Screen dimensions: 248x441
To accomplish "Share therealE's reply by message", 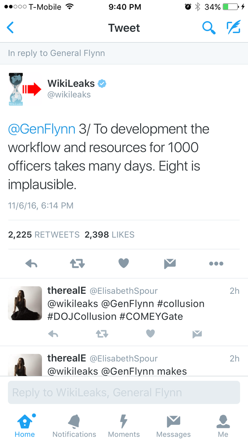I will [x=197, y=334].
